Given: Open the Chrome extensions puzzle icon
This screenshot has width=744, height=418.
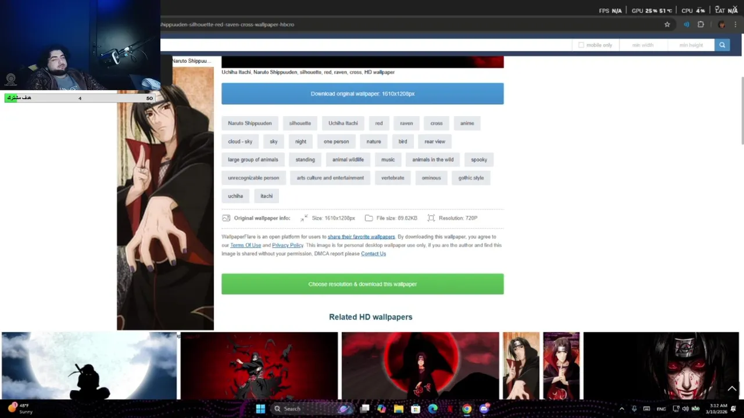Looking at the screenshot, I should pyautogui.click(x=700, y=24).
